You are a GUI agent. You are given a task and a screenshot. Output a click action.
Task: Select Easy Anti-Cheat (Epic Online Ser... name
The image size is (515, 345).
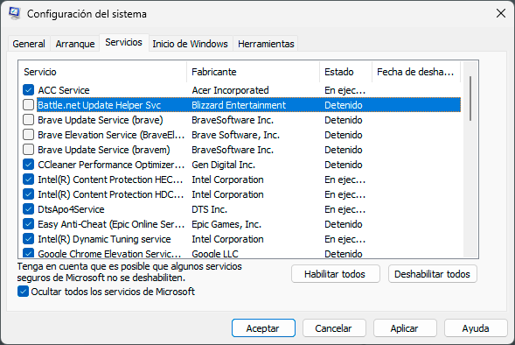tap(111, 224)
